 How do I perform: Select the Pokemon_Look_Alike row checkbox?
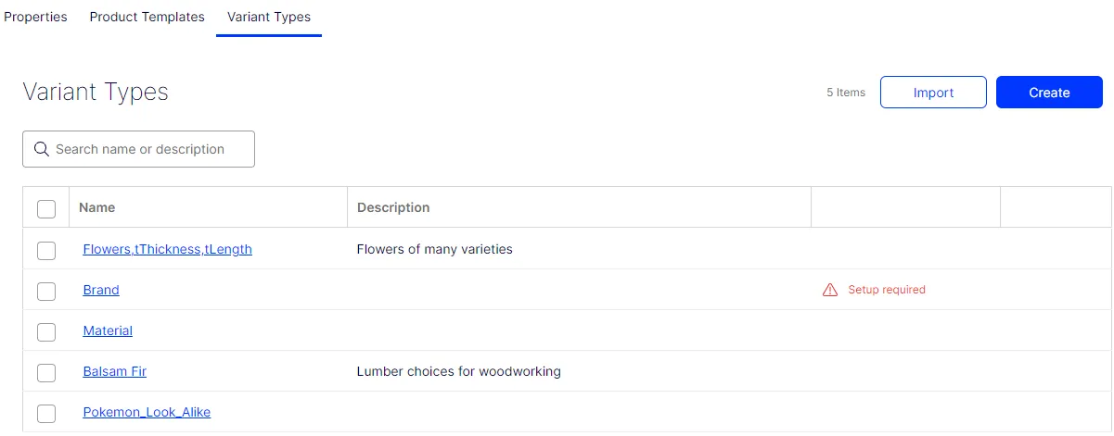click(x=46, y=413)
